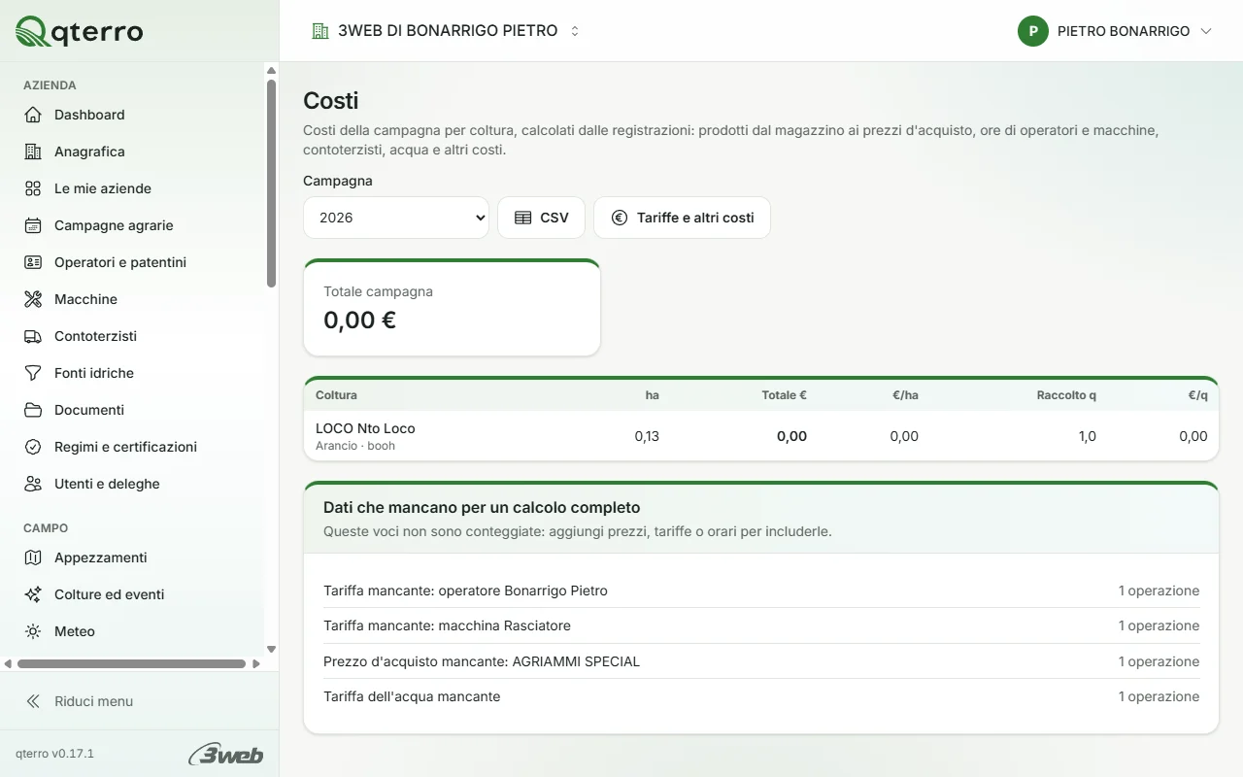Click the Dashboard house icon
1243x777 pixels.
33,115
